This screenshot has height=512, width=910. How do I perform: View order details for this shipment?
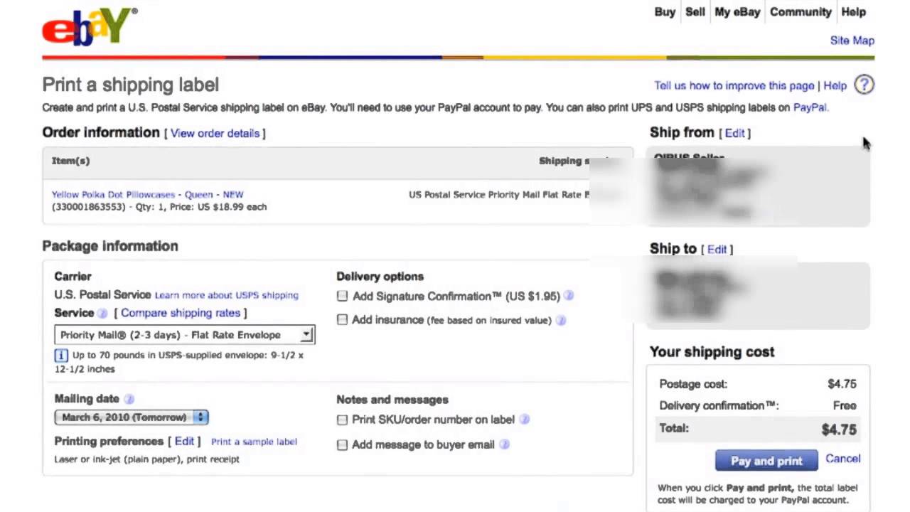coord(216,133)
